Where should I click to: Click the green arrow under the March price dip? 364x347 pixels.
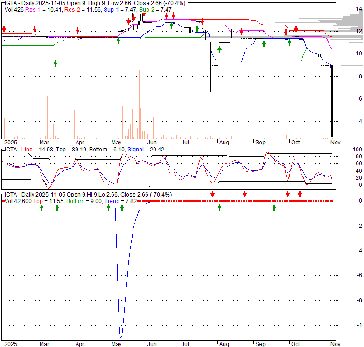[55, 63]
